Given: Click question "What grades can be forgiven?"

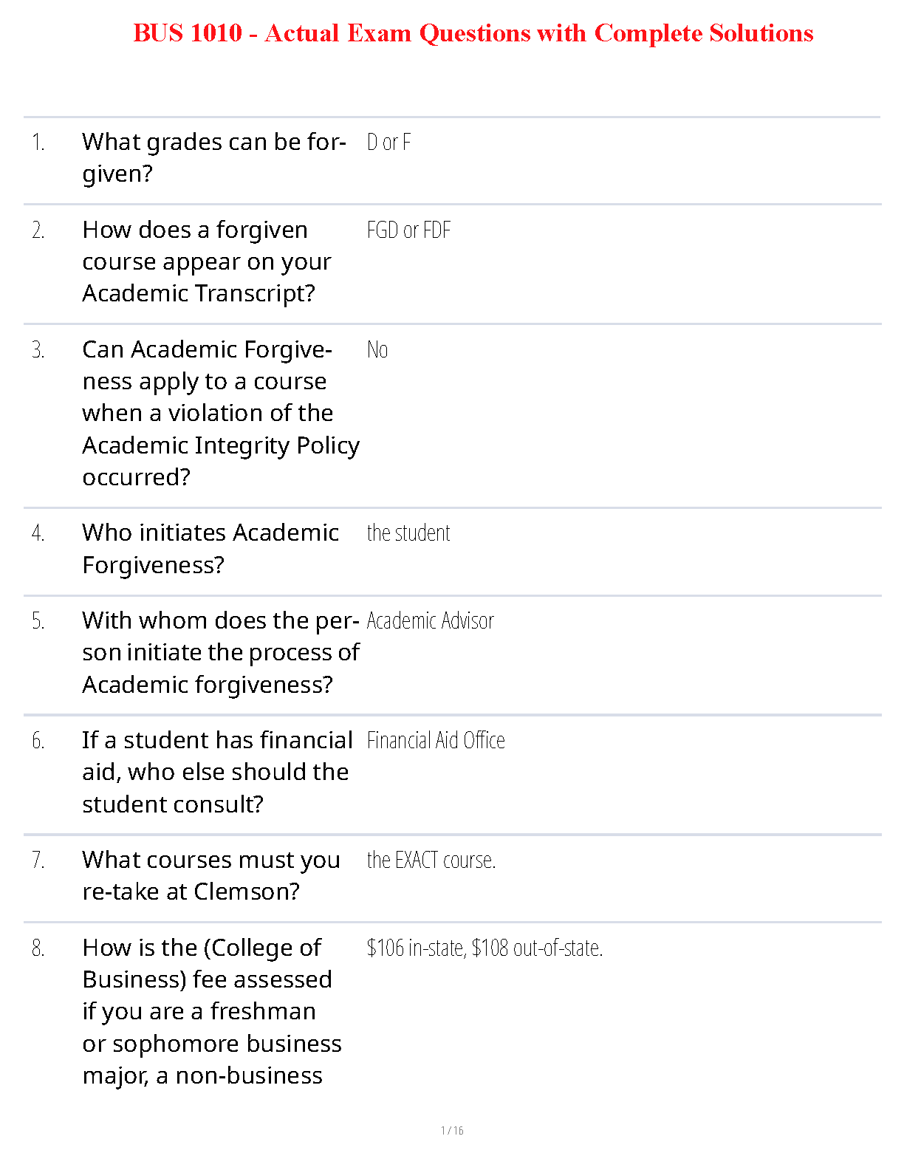Looking at the screenshot, I should coord(213,157).
